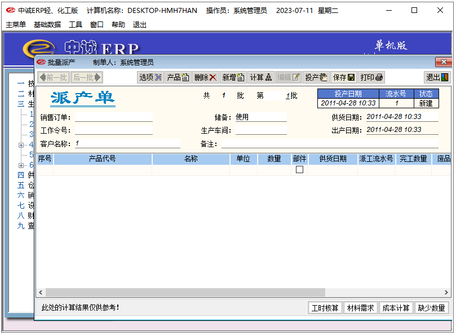Expand tree node 4 in sidebar
The width and height of the screenshot is (456, 335).
click(x=21, y=145)
